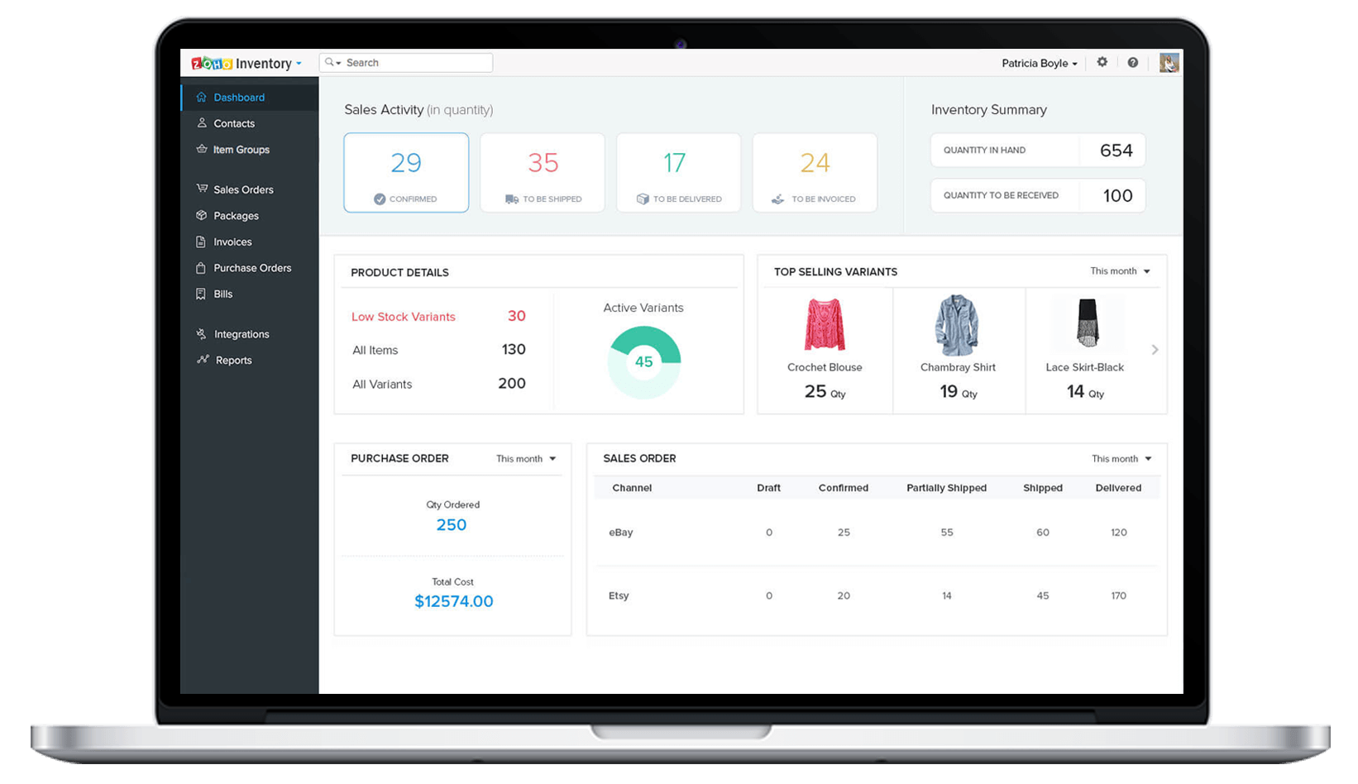1358x784 pixels.
Task: Open the help menu question mark icon
Action: [x=1134, y=62]
